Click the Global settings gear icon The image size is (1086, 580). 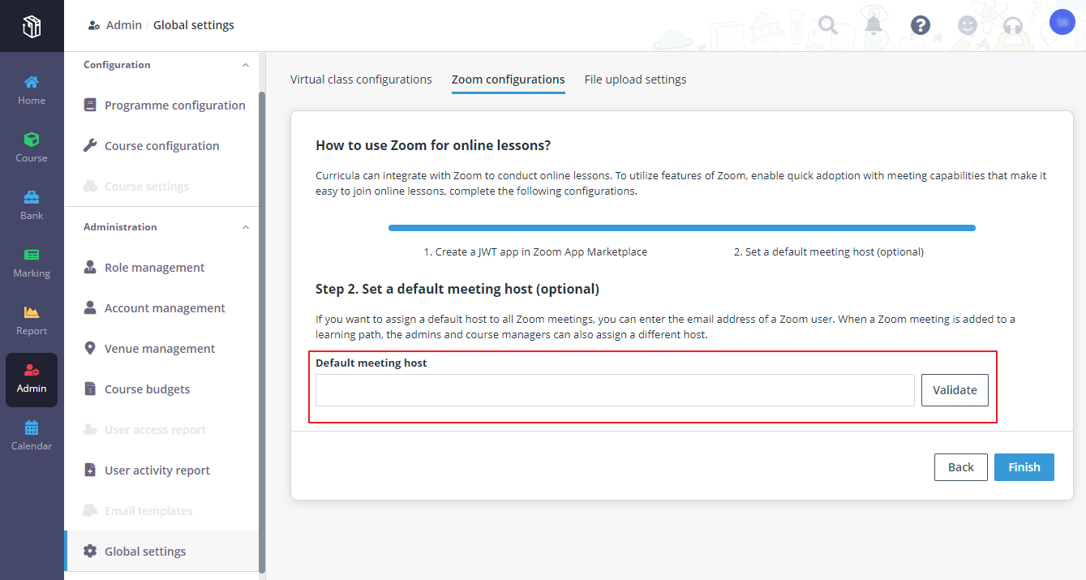pyautogui.click(x=90, y=551)
